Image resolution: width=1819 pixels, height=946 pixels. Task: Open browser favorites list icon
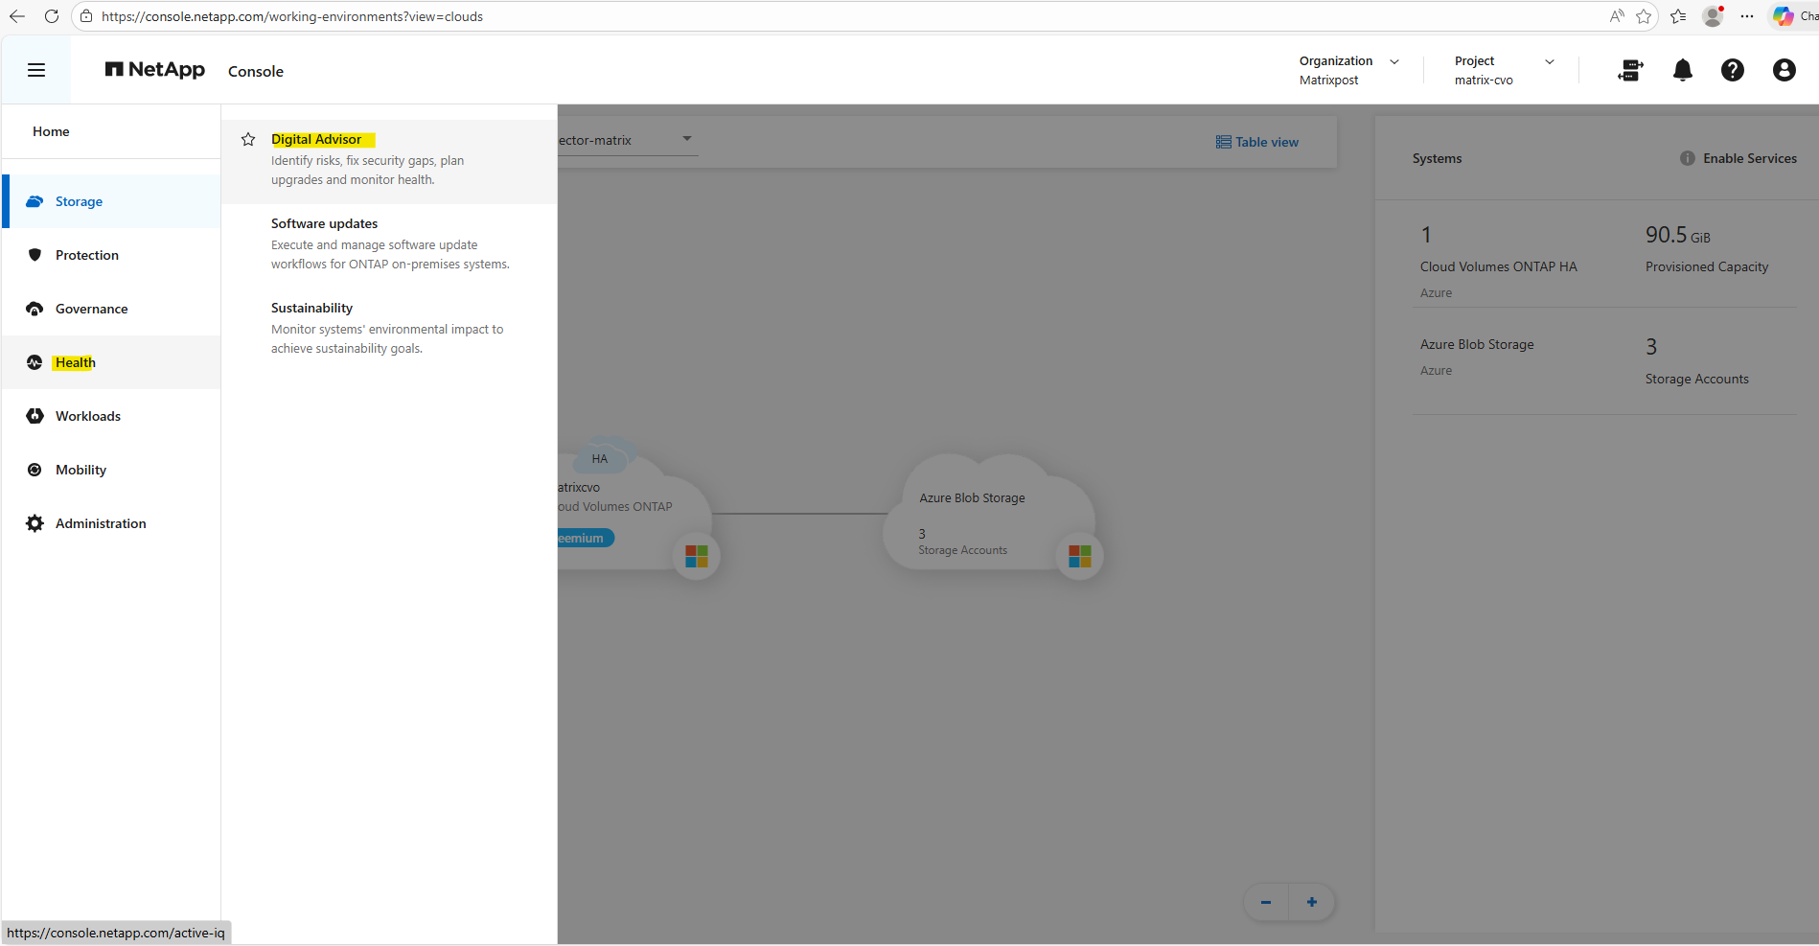(x=1678, y=16)
